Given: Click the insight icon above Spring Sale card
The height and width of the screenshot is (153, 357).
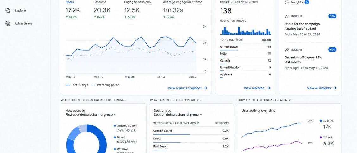Looking at the screenshot, I should 287,16.
